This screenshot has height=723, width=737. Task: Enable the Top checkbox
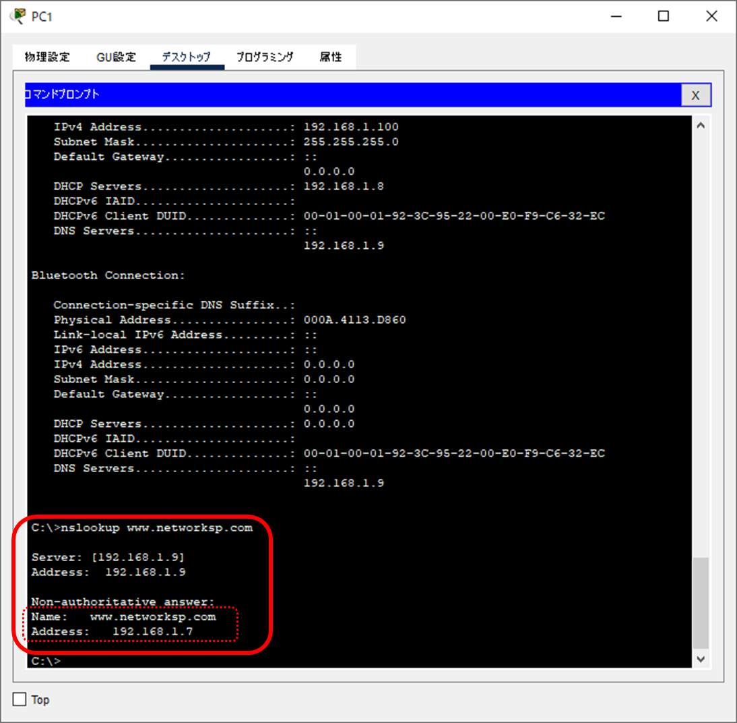pyautogui.click(x=20, y=699)
